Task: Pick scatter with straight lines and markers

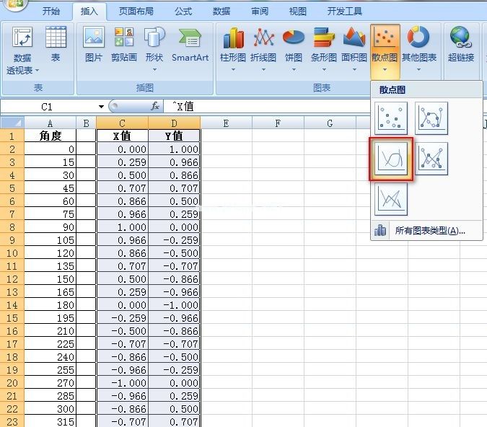Action: tap(431, 159)
